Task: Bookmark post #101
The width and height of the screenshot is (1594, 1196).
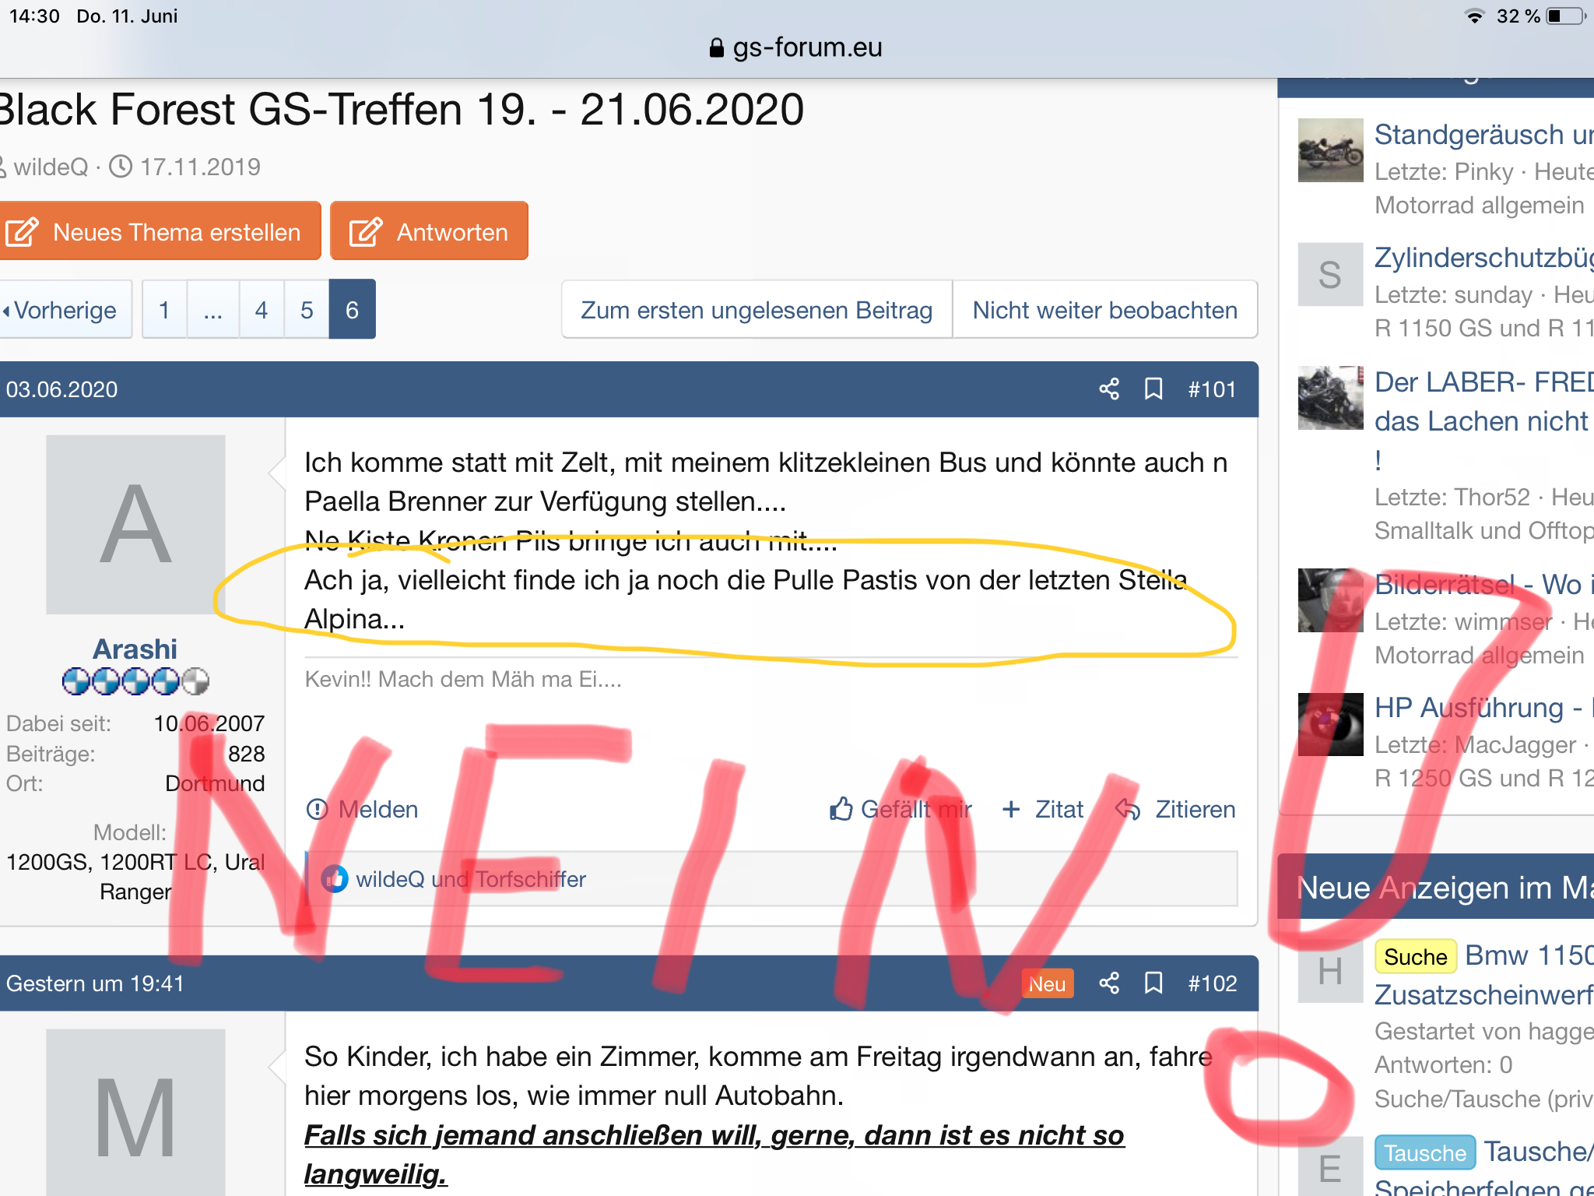Action: click(1153, 389)
